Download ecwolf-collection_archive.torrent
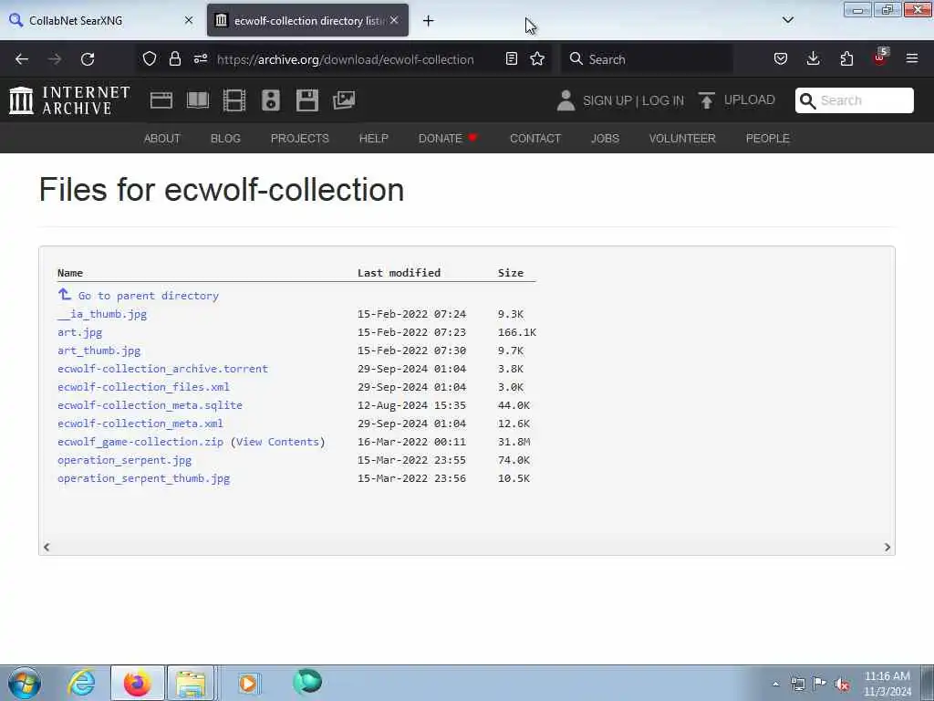This screenshot has height=701, width=934. 162,369
